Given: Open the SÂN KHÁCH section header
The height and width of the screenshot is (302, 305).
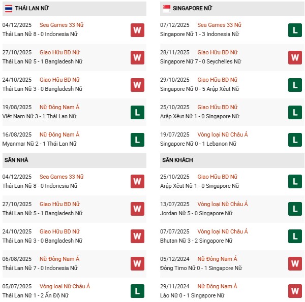Looking at the screenshot, I should point(177,160).
